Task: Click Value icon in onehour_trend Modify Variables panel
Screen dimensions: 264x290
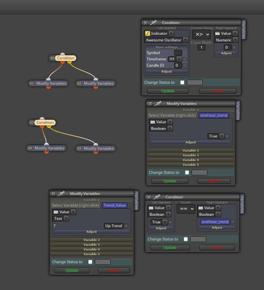Action: (x=153, y=122)
